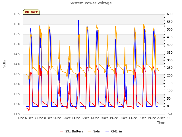Click the 16.5 left axis tick label
Image resolution: width=182 pixels, height=137 pixels.
click(x=17, y=14)
